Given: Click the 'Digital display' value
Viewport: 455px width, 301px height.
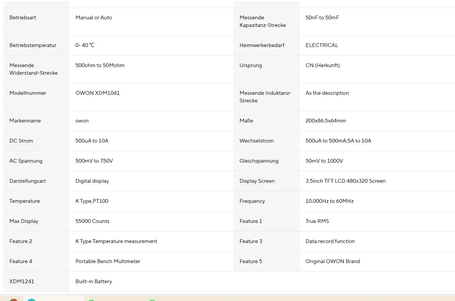Looking at the screenshot, I should (92, 181).
